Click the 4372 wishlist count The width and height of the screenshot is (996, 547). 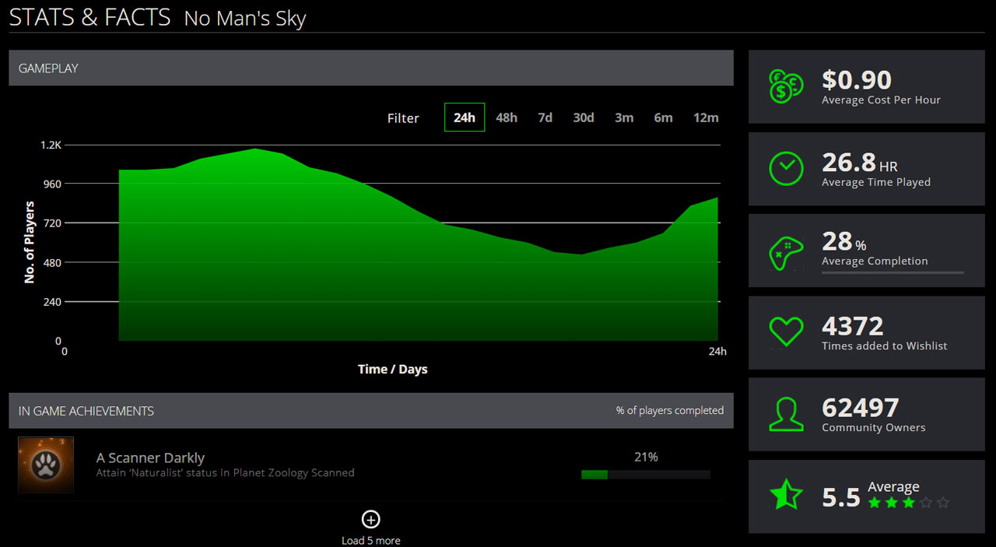click(853, 325)
